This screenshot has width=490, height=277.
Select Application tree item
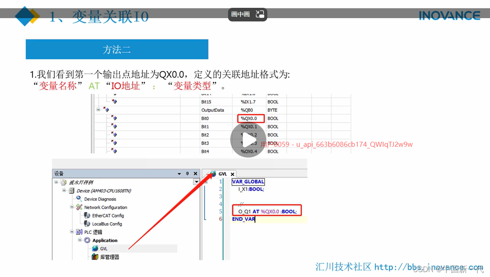pyautogui.click(x=105, y=240)
